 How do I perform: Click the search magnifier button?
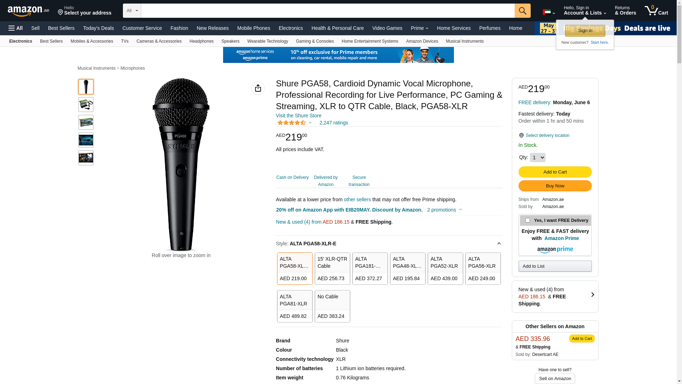(523, 11)
